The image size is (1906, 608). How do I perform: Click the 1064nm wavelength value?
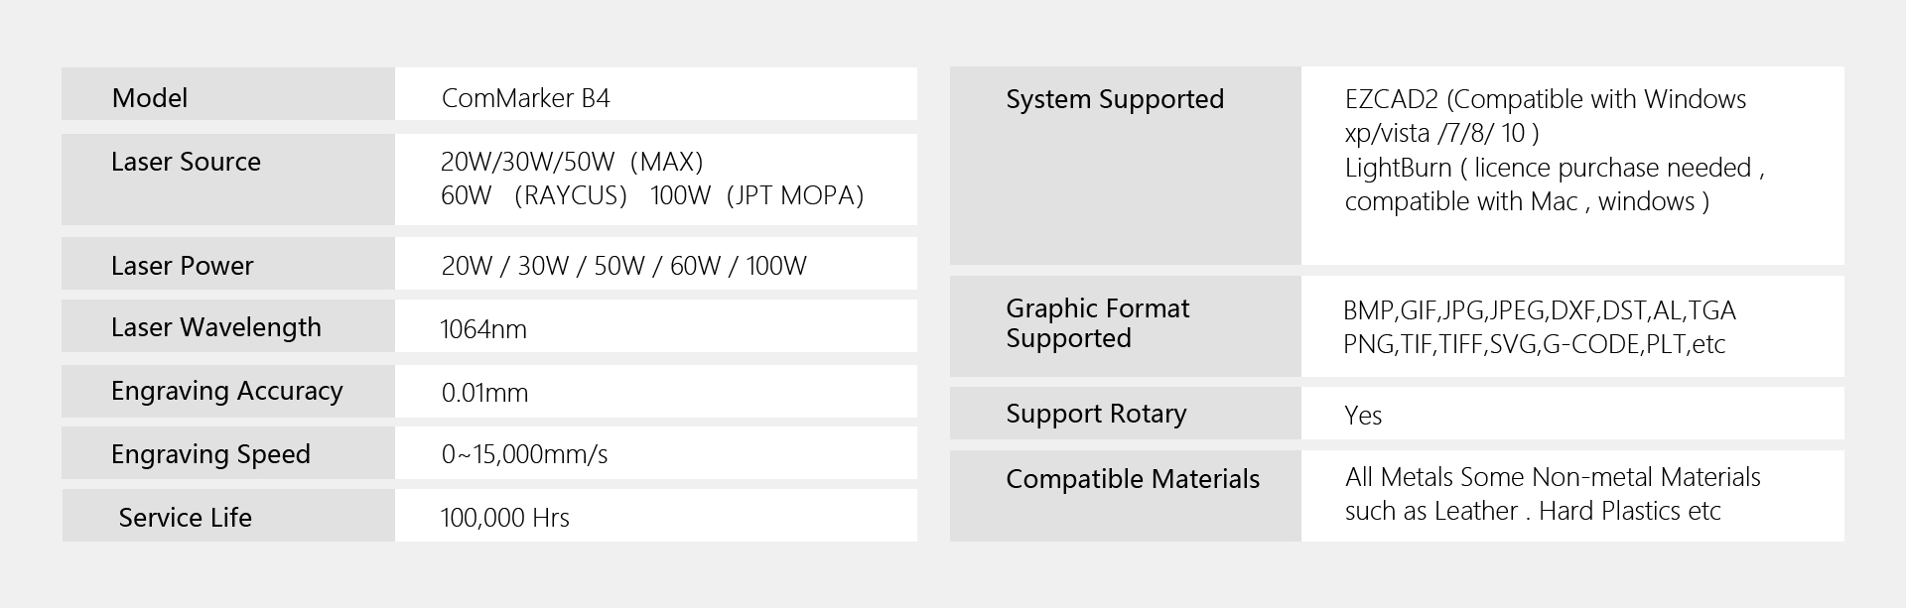point(483,329)
